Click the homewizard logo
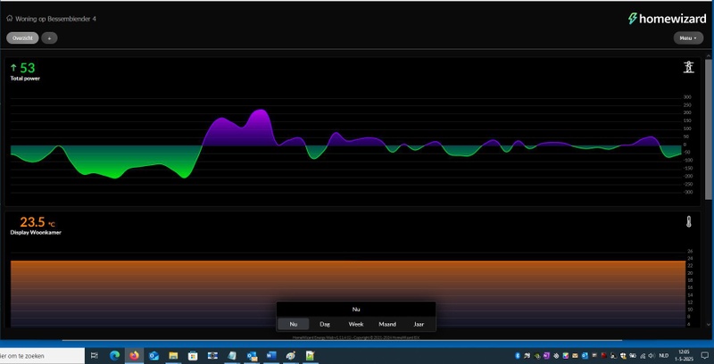 (667, 19)
